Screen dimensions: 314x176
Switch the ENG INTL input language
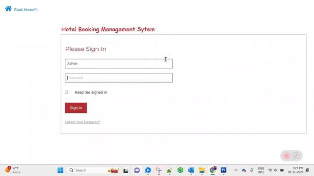tap(261, 170)
